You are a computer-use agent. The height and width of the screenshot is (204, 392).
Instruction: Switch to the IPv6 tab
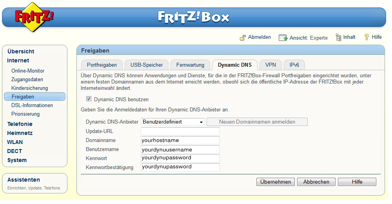(x=294, y=65)
